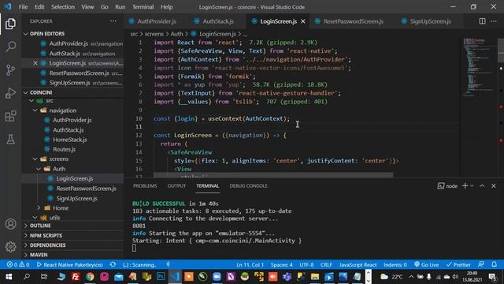The width and height of the screenshot is (504, 284).
Task: Open Google Chrome from taskbar
Action: [90, 277]
